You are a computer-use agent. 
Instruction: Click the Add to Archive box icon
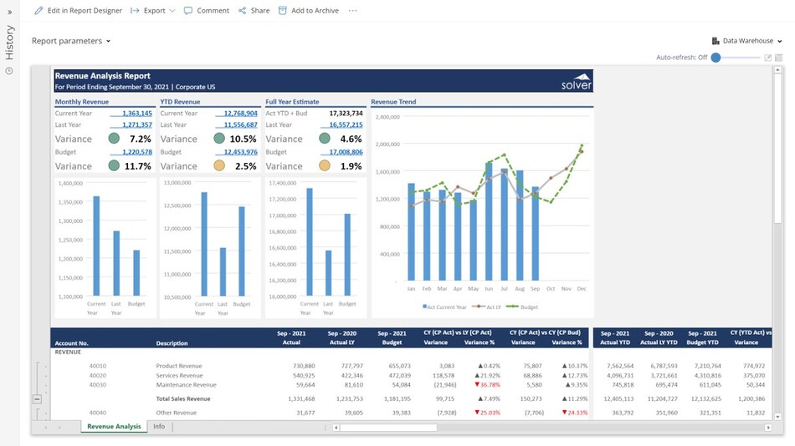pos(283,11)
